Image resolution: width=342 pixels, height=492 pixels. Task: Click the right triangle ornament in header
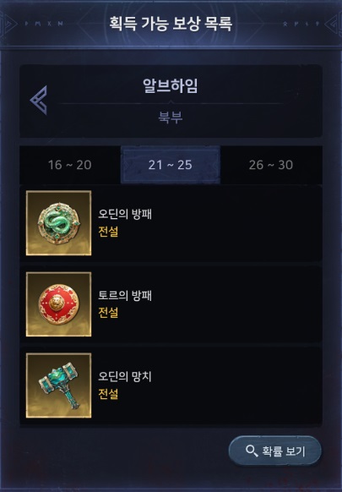pyautogui.click(x=333, y=24)
